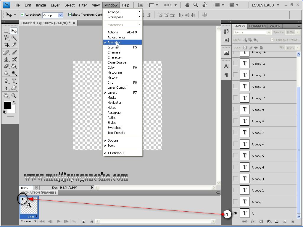Select the Crop tool
Viewport: 303px width, 227px height.
(6, 44)
